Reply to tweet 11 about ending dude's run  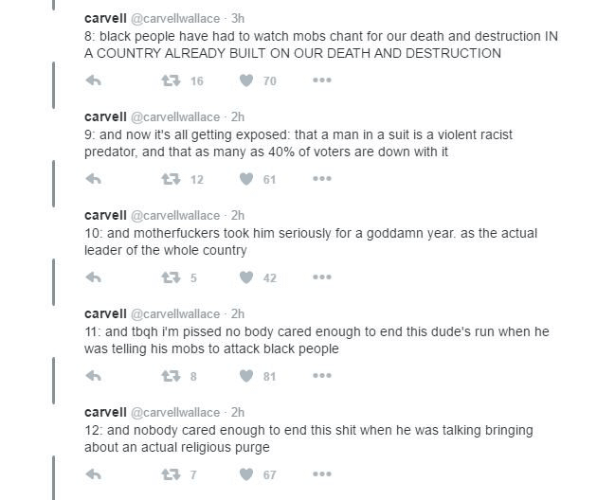[x=94, y=376]
